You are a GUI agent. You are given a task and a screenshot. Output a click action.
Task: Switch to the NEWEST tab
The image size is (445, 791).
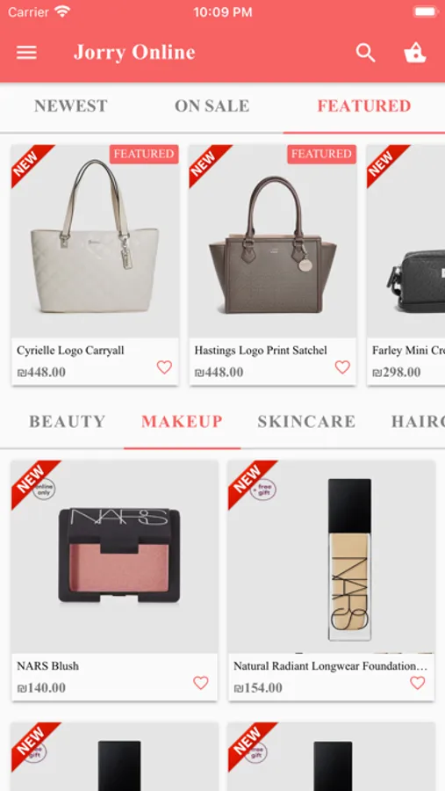click(70, 106)
